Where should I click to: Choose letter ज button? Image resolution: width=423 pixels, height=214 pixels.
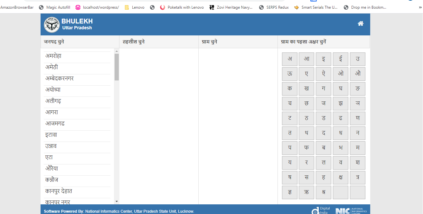click(x=324, y=104)
